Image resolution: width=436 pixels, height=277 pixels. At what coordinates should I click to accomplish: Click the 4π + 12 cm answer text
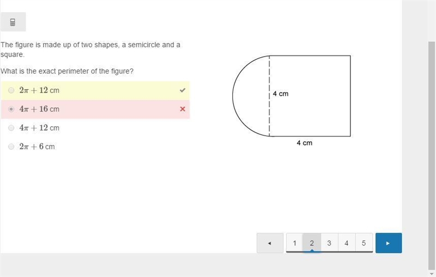(x=39, y=128)
